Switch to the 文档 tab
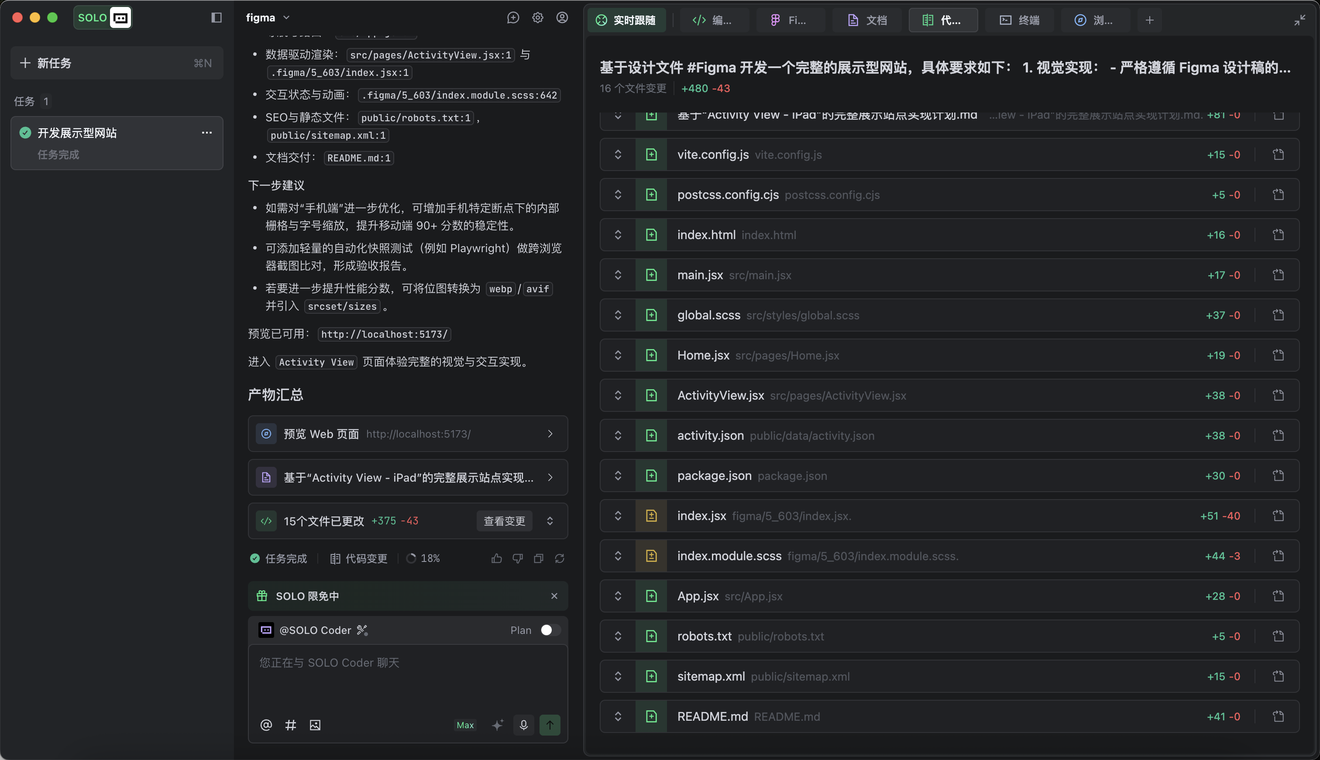This screenshot has height=760, width=1320. click(867, 21)
